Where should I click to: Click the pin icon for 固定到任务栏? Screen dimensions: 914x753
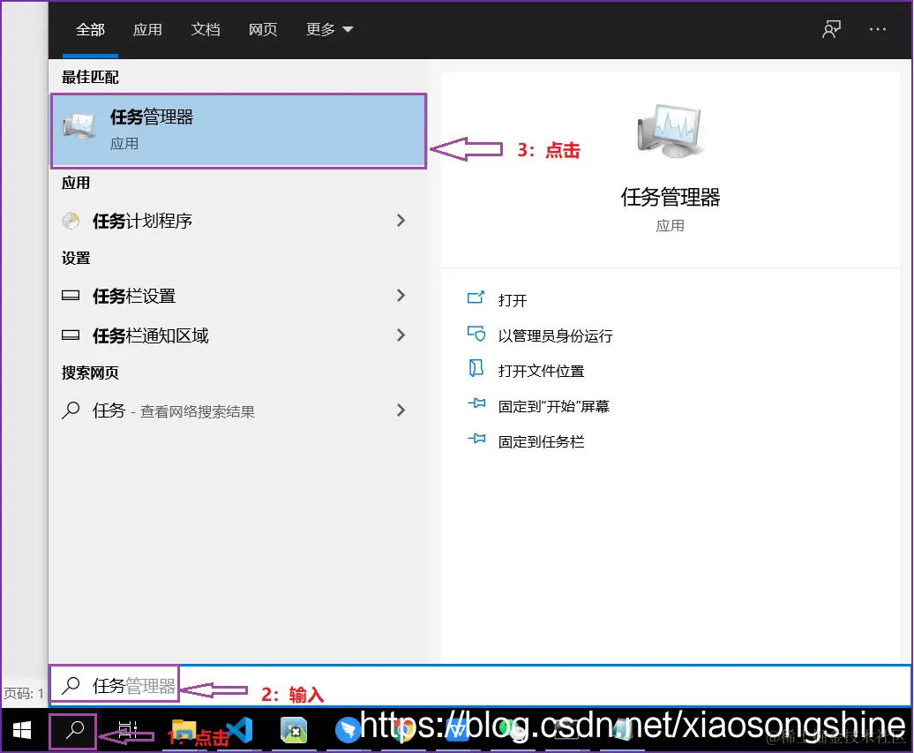tap(476, 438)
